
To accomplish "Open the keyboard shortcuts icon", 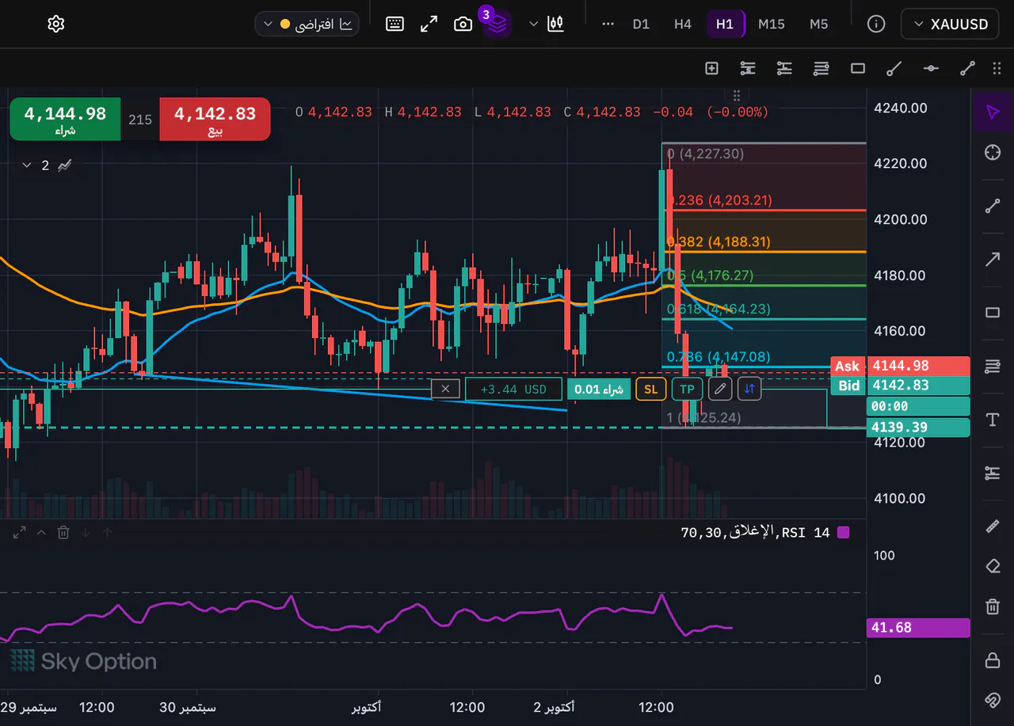I will pyautogui.click(x=395, y=24).
